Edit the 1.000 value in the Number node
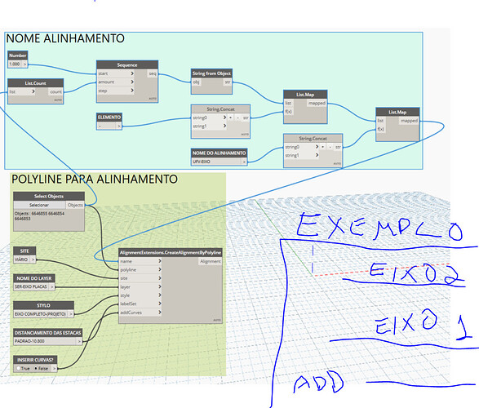 click(15, 64)
